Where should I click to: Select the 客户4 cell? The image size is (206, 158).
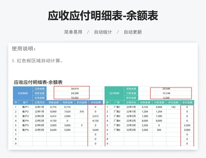[x=26, y=121]
